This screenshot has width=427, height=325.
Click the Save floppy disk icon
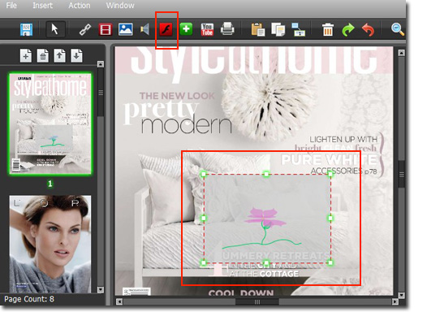click(27, 29)
